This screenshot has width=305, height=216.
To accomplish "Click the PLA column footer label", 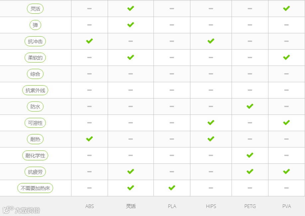I will 172,206.
